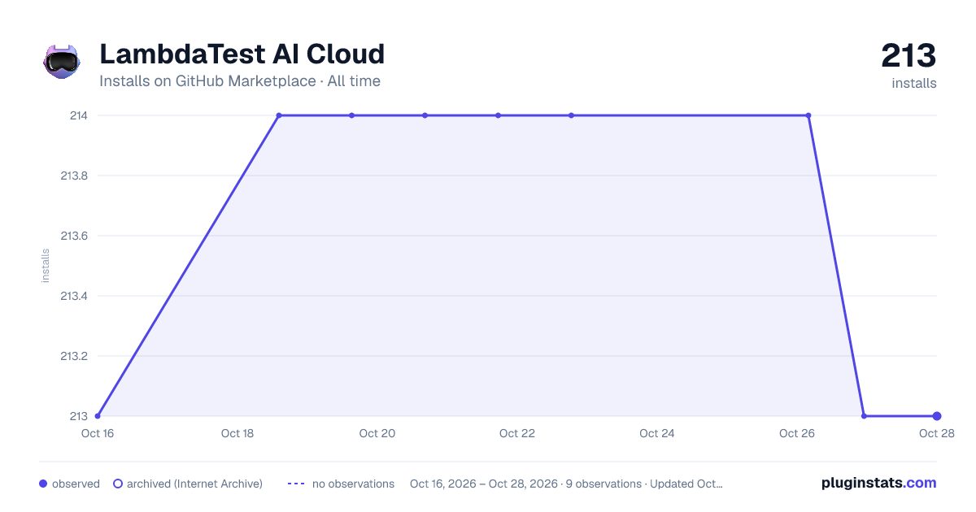Image resolution: width=976 pixels, height=512 pixels.
Task: Click the 'archived (Internet Archive)' legend label
Action: pyautogui.click(x=194, y=484)
